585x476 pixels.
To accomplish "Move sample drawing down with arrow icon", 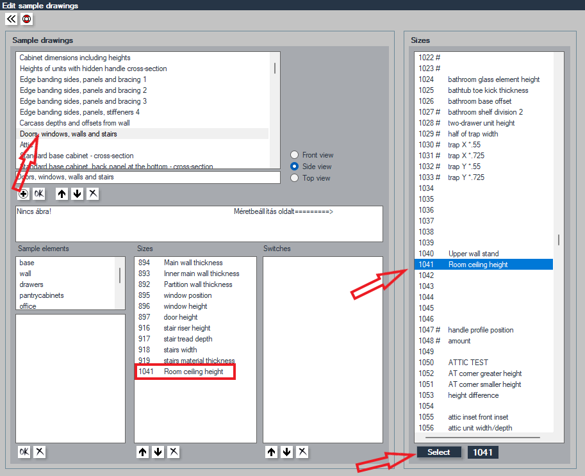I will tap(78, 193).
